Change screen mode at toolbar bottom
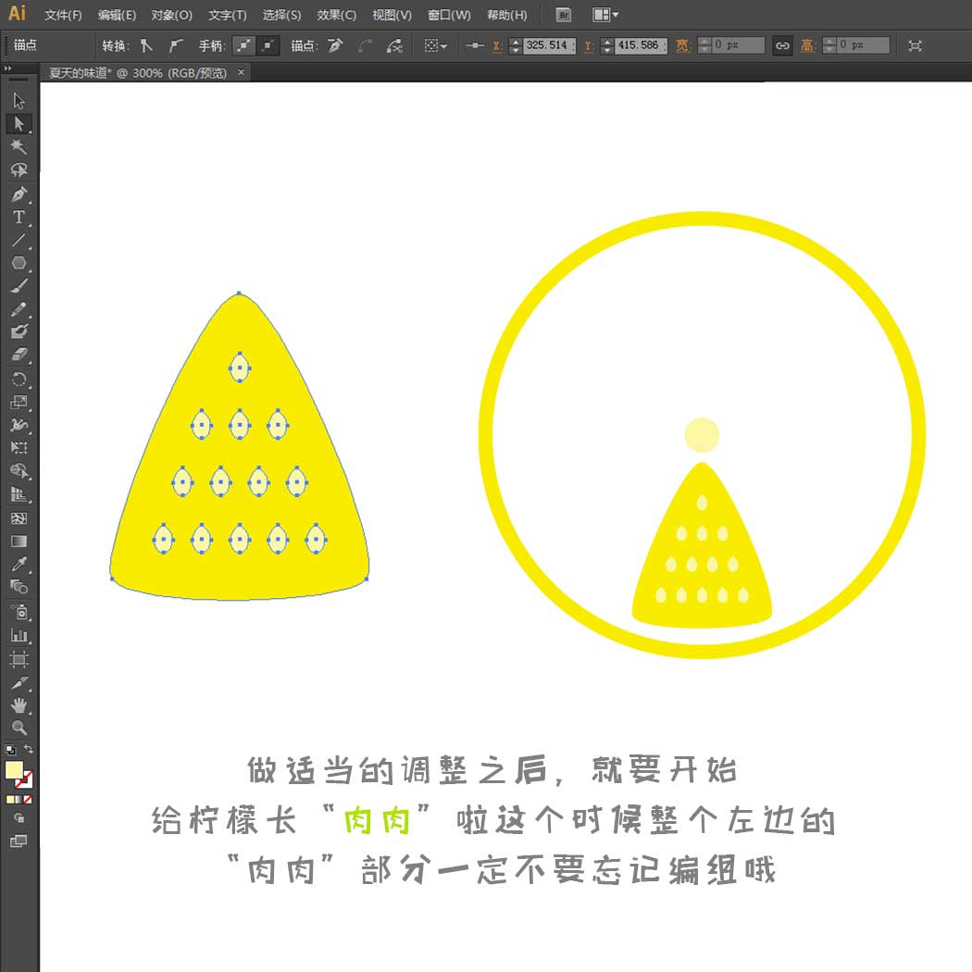 click(19, 841)
